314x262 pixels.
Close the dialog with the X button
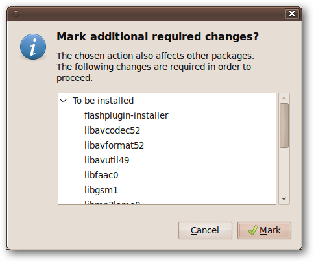click(292, 14)
